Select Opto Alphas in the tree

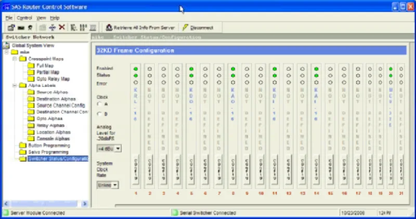[49, 119]
